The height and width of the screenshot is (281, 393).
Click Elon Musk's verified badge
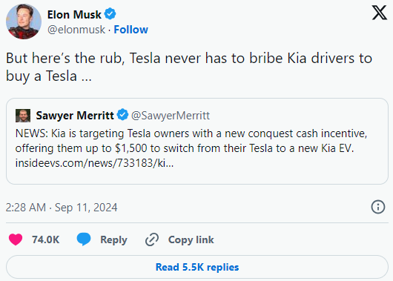coord(110,14)
